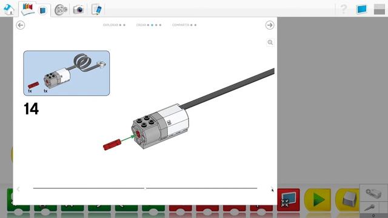Click the right half of step progress bar
This screenshot has width=388, height=218.
coord(201,188)
